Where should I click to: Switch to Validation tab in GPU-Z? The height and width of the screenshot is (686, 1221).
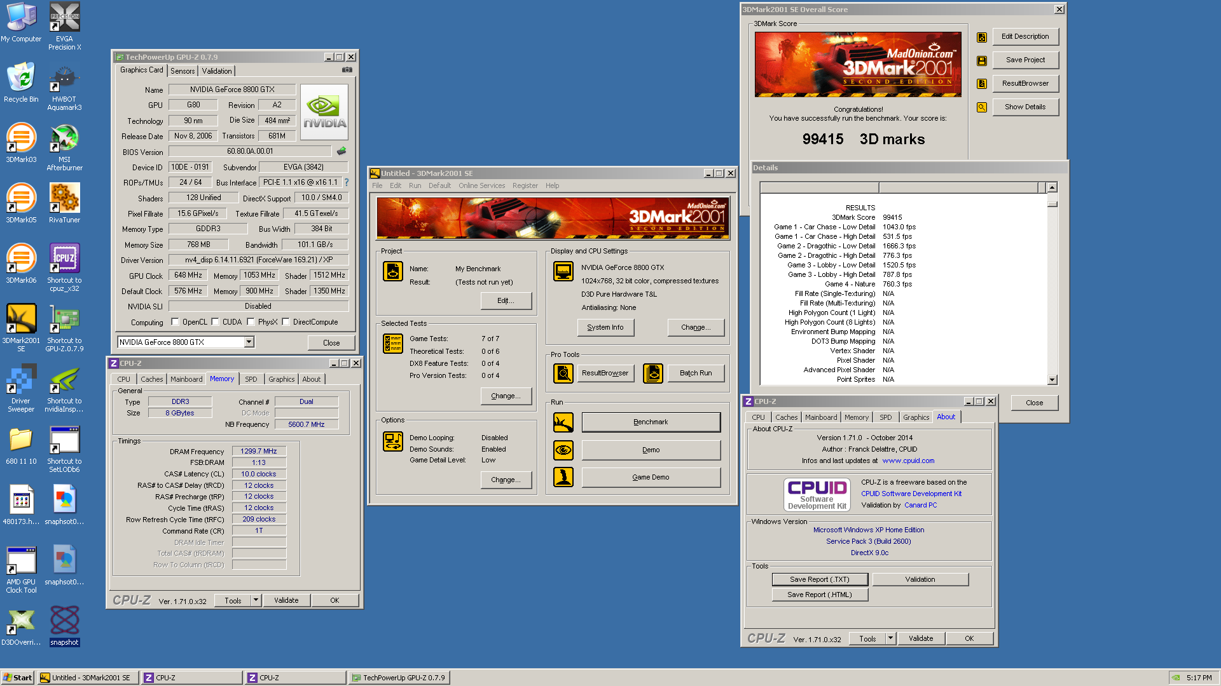pyautogui.click(x=217, y=71)
